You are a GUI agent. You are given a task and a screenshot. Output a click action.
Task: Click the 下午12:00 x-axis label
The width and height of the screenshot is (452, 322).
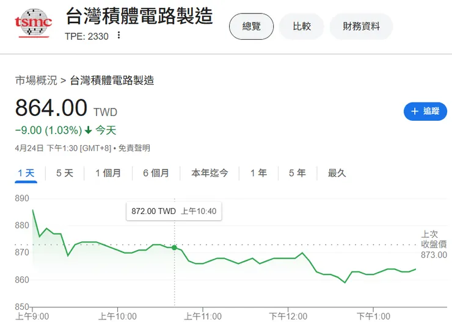click(x=288, y=317)
